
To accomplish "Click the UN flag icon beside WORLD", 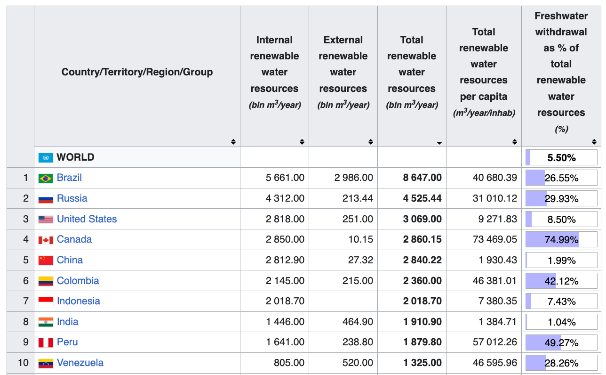I will (46, 158).
